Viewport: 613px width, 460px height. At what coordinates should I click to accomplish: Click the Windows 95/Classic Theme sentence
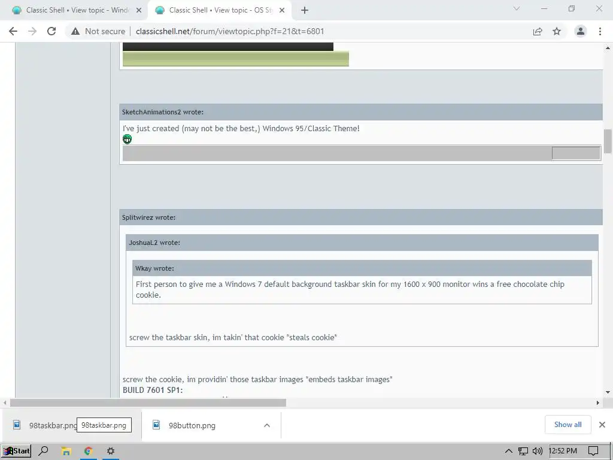coord(241,128)
